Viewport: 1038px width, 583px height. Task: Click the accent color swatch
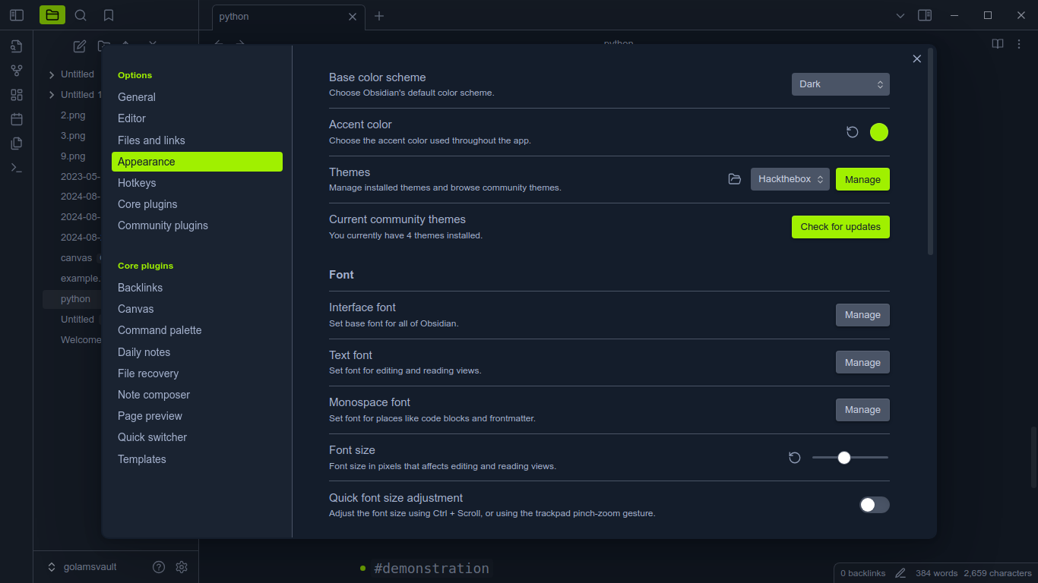[879, 132]
